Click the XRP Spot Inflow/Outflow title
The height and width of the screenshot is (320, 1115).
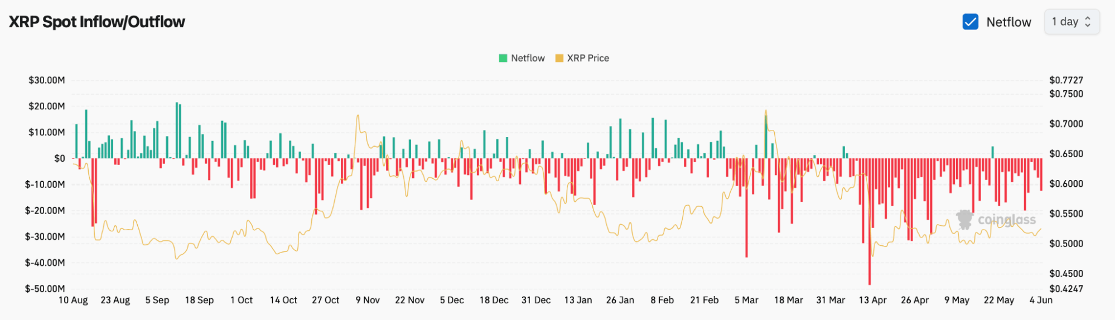coord(97,22)
